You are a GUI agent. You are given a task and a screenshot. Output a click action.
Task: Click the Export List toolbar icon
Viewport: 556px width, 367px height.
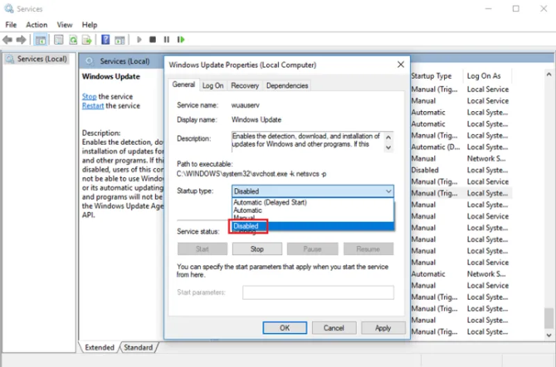(87, 40)
